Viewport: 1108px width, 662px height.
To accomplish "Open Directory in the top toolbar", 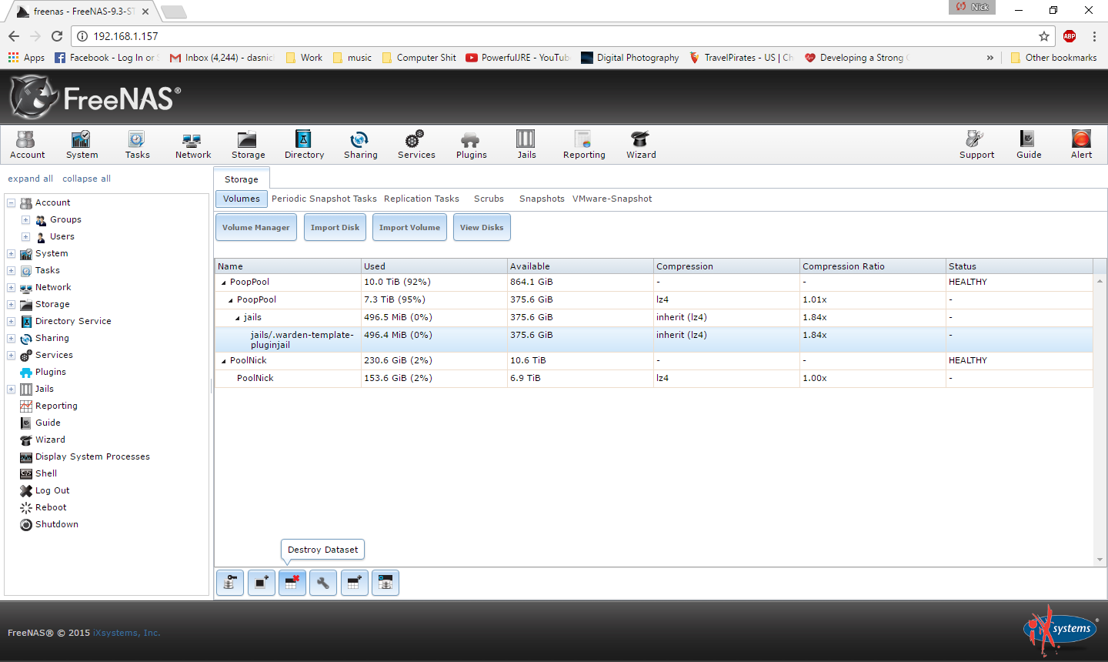I will (x=304, y=145).
